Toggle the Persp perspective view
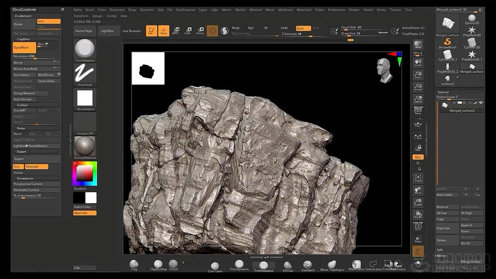The image size is (496, 279). [418, 110]
